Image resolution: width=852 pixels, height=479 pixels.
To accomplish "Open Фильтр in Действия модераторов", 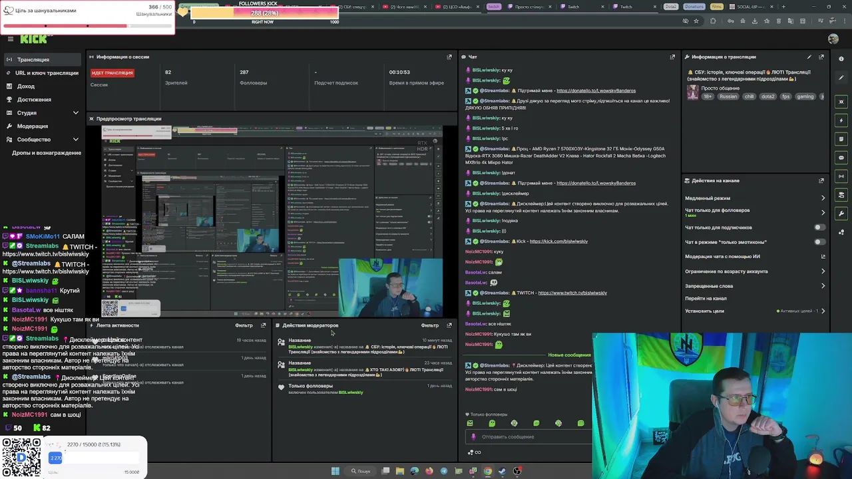I will [430, 325].
